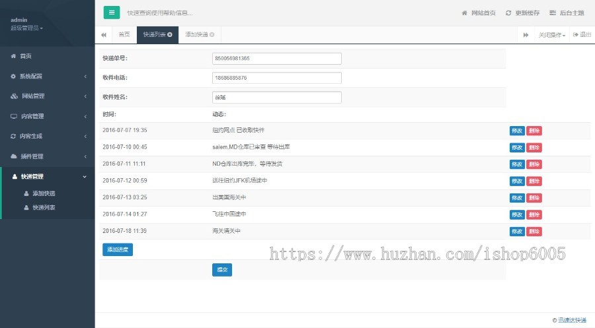Click the monitor icon of 内容管理
Viewport: 595px width, 328px height.
[14, 116]
